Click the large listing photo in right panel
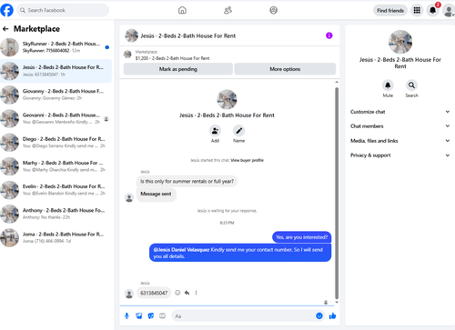 pyautogui.click(x=400, y=42)
